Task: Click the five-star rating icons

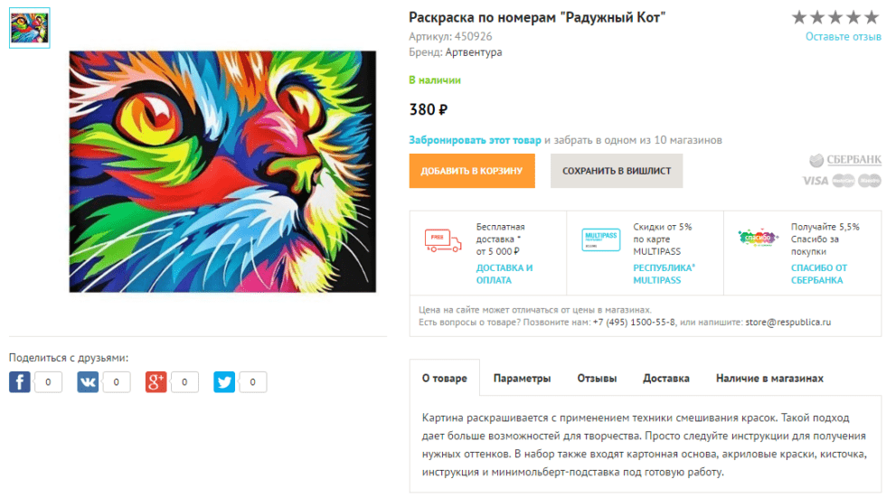Action: tap(835, 17)
